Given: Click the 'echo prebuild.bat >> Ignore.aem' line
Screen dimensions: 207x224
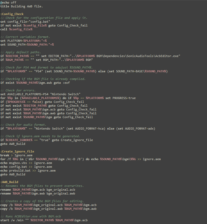Looking at the screenshot, I should coord(28,171).
